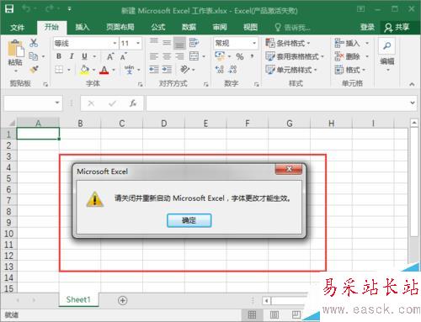Switch to the 插入 Insert tab
Screen dimensions: 421x322
83,27
